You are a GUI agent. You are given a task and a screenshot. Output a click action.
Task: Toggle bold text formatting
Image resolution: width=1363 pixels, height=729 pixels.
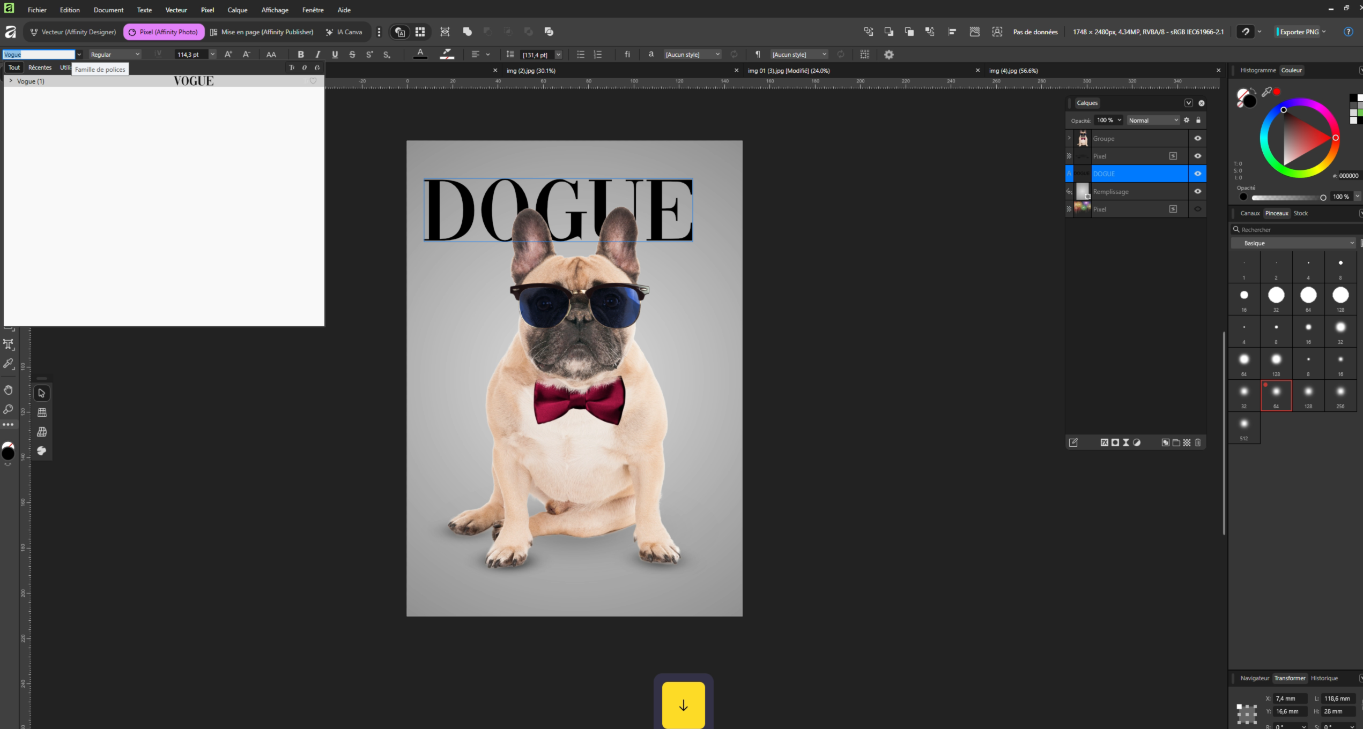[300, 54]
